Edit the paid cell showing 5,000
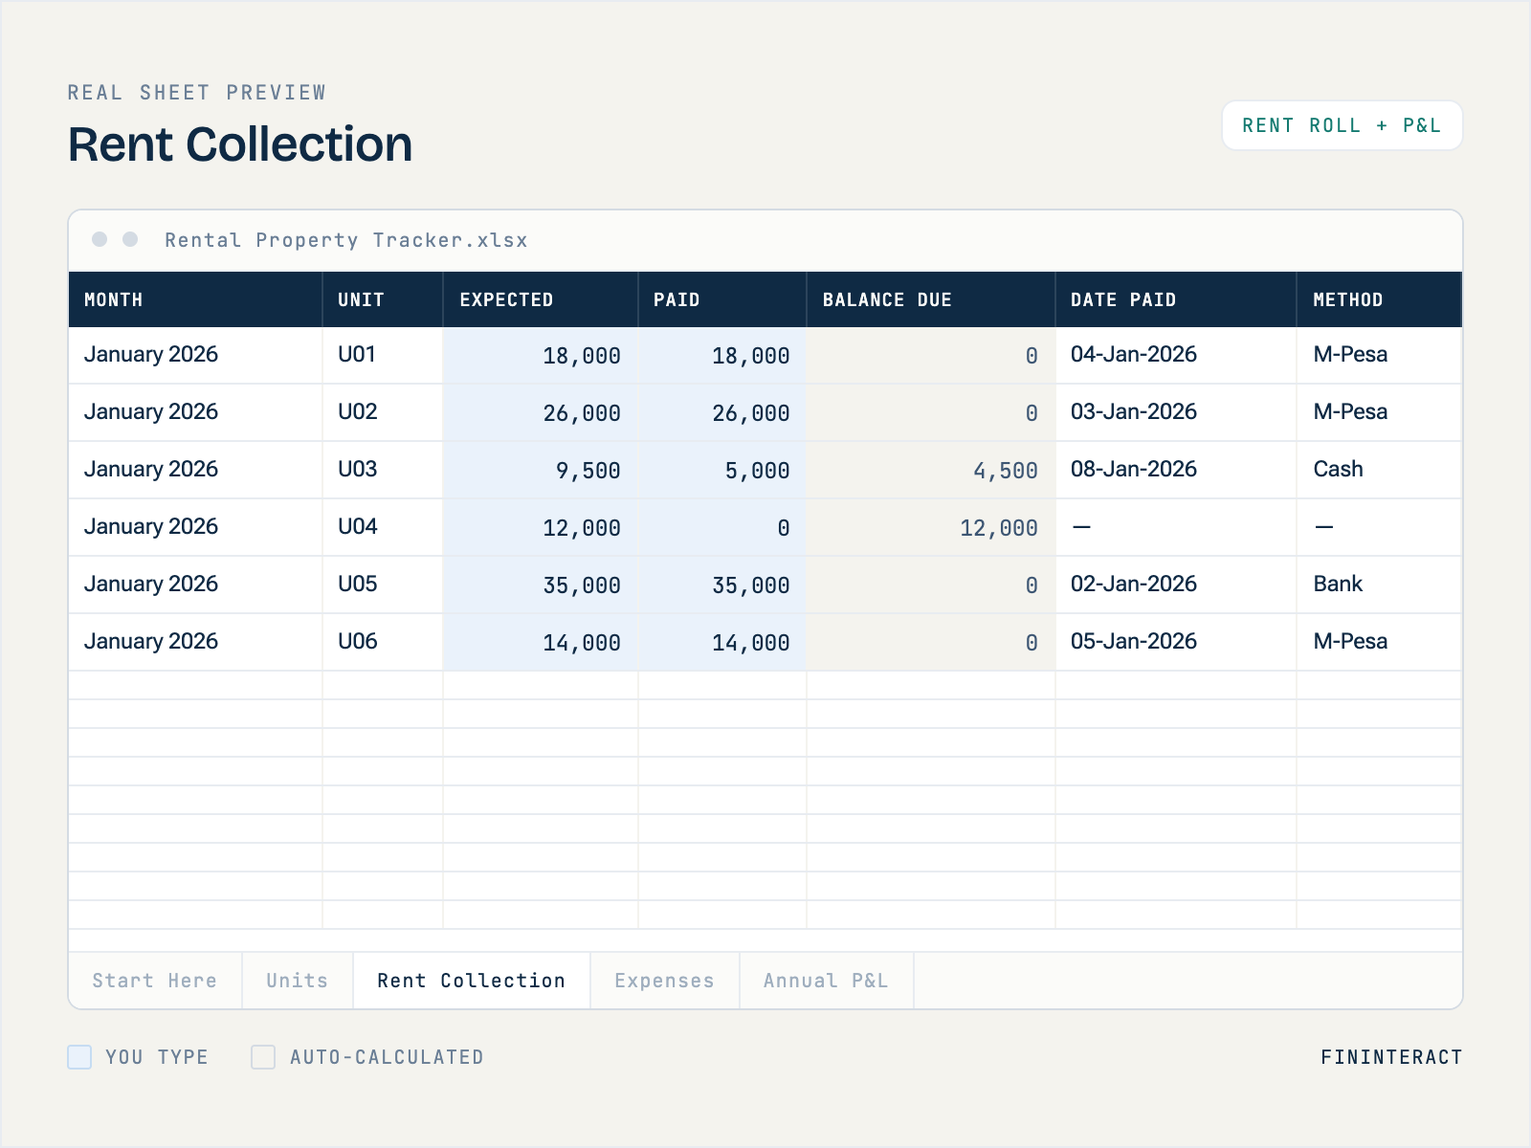 tap(722, 470)
